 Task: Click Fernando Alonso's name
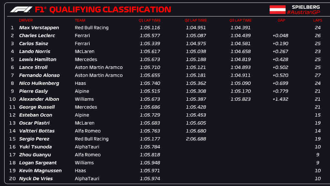39,75
